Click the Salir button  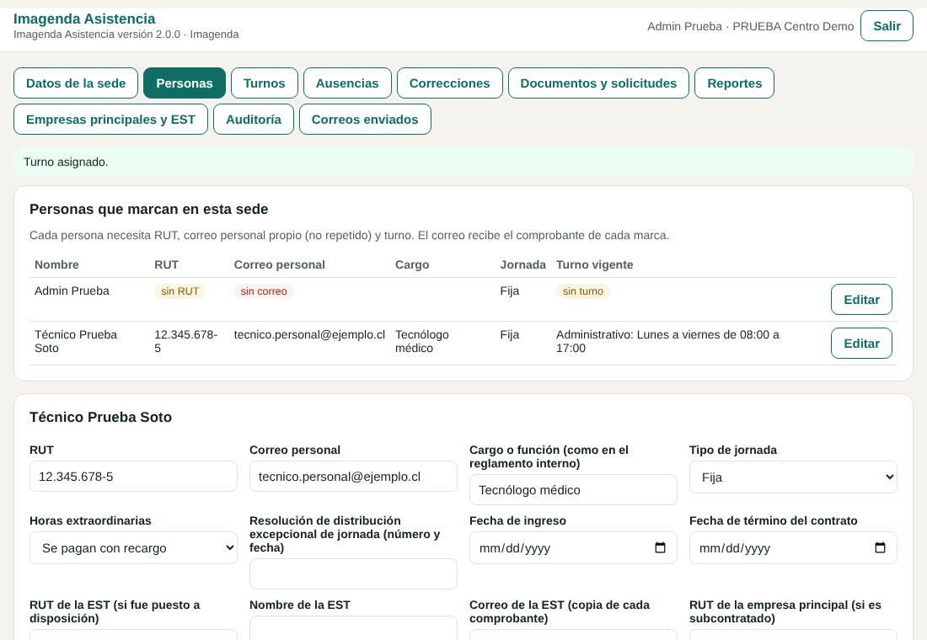(887, 26)
